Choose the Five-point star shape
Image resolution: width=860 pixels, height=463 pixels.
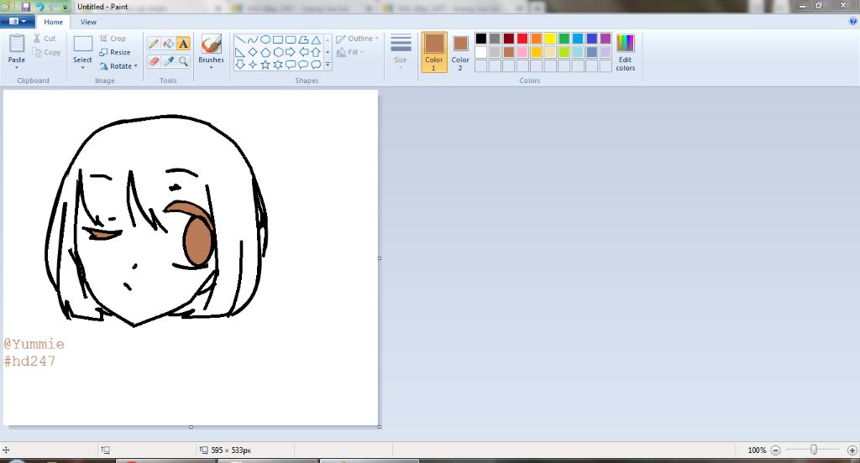pyautogui.click(x=265, y=65)
